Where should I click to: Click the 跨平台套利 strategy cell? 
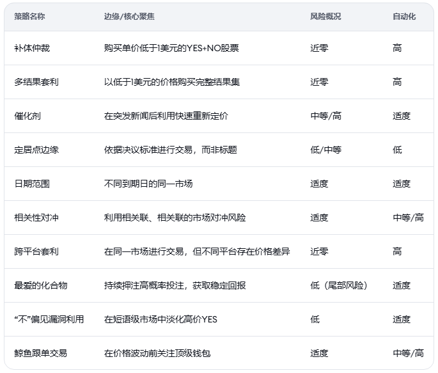(x=36, y=251)
